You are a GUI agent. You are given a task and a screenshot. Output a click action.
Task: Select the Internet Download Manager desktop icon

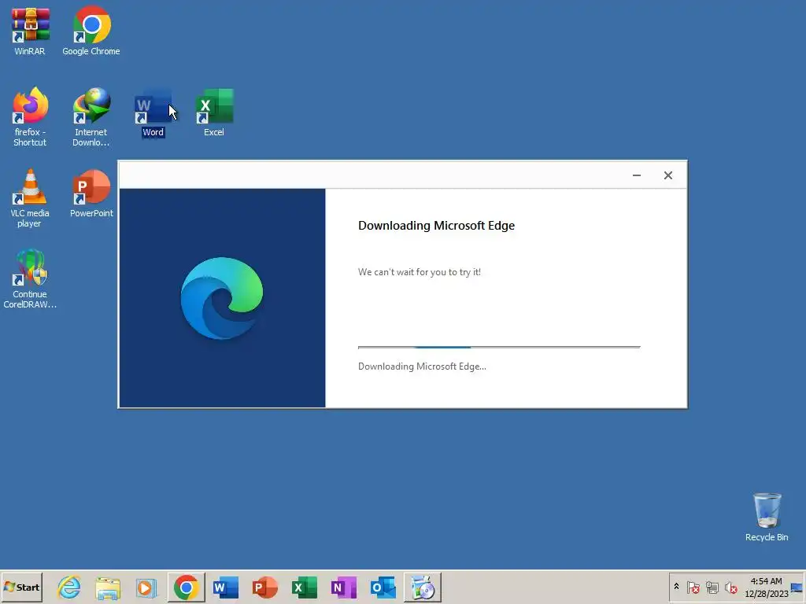click(91, 117)
